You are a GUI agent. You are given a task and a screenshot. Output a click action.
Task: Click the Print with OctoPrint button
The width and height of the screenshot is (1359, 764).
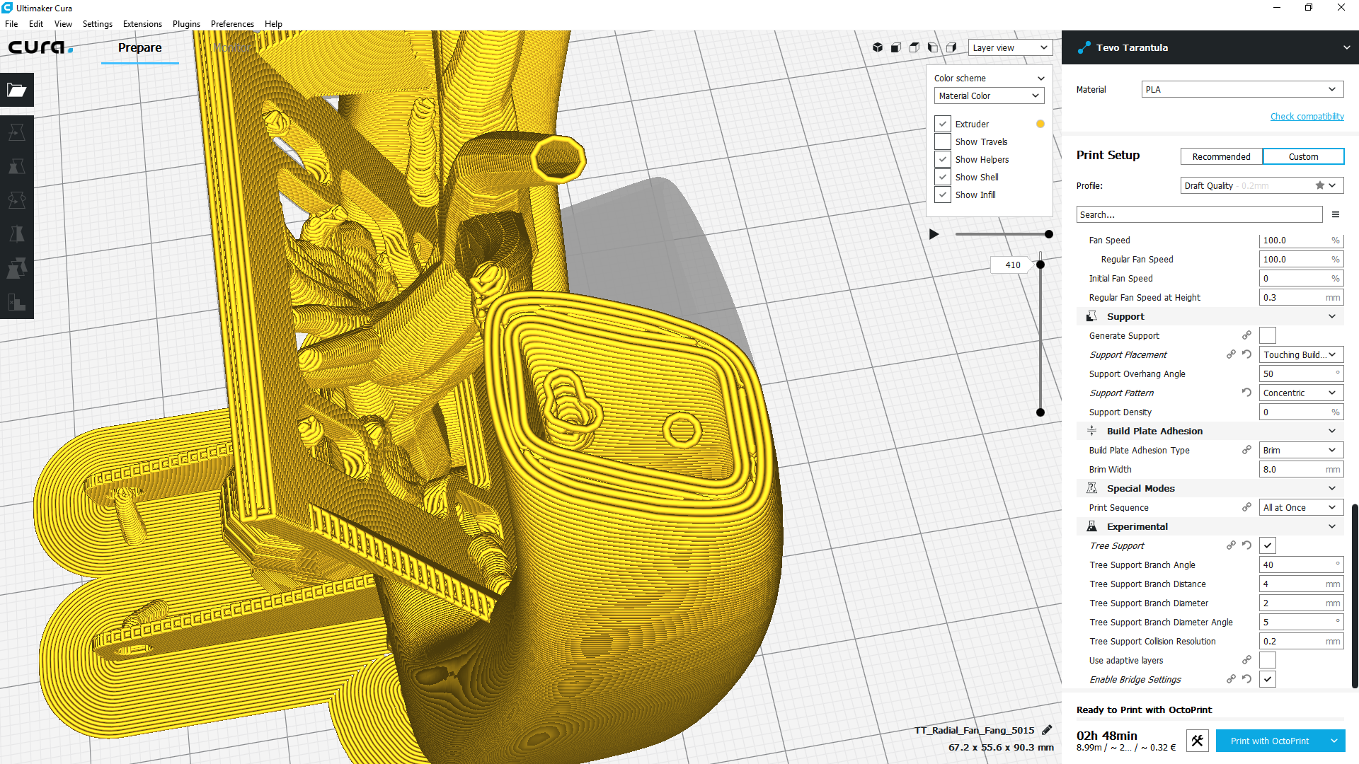click(1269, 741)
